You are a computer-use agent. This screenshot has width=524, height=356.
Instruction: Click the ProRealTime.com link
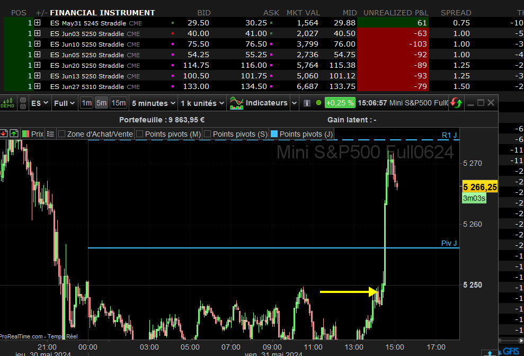21,336
